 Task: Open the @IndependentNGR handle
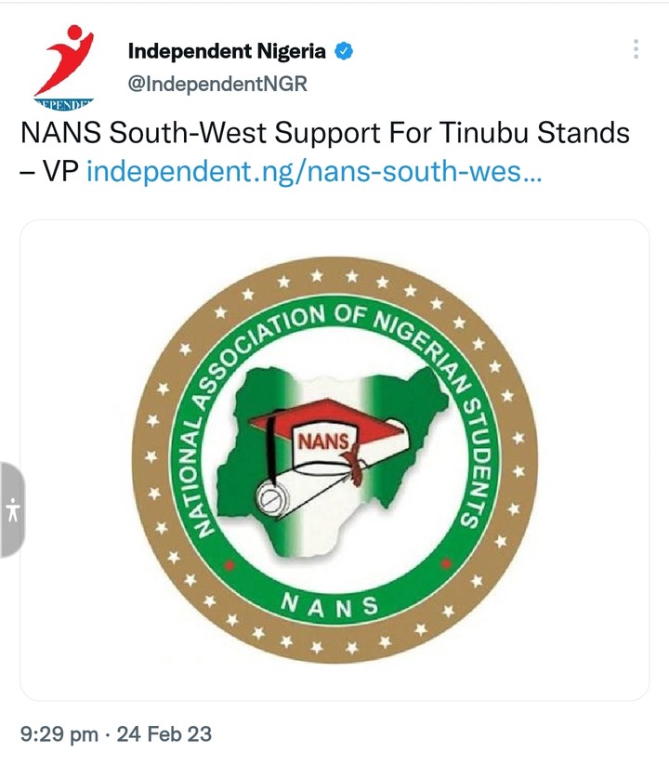217,84
